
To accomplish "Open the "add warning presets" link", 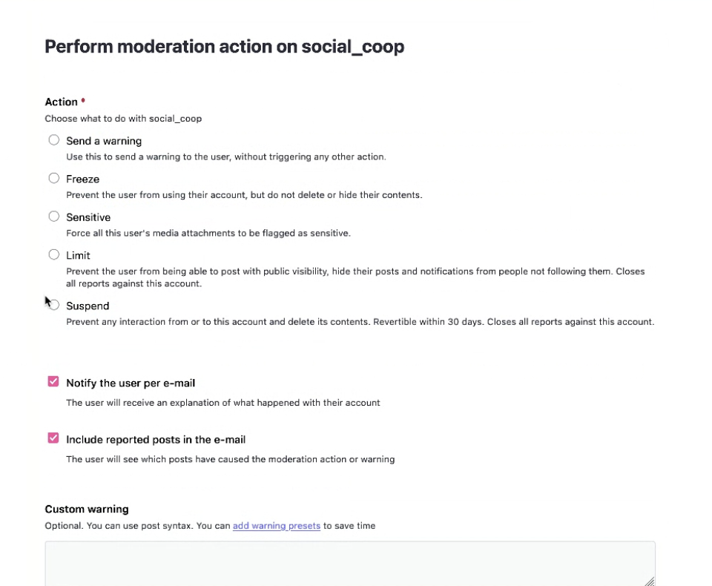I will pyautogui.click(x=276, y=526).
